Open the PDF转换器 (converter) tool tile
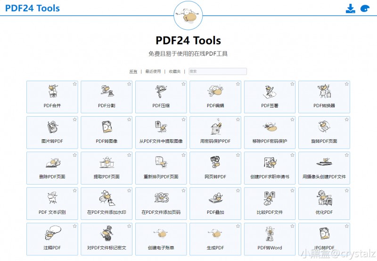This screenshot has width=377, height=261. pyautogui.click(x=324, y=97)
